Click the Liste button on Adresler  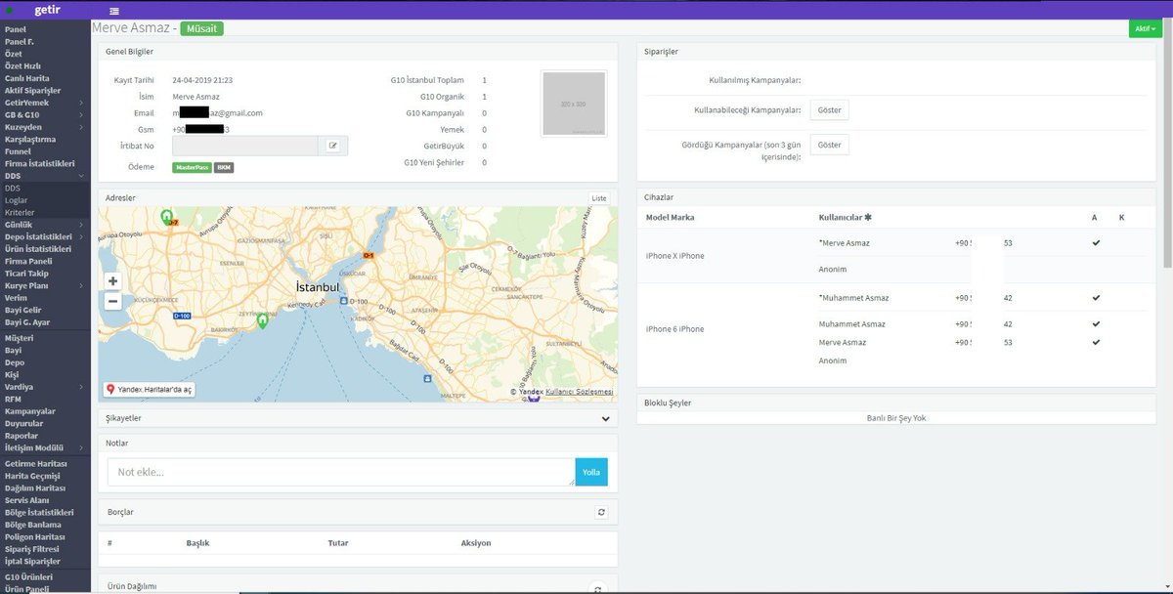point(599,197)
